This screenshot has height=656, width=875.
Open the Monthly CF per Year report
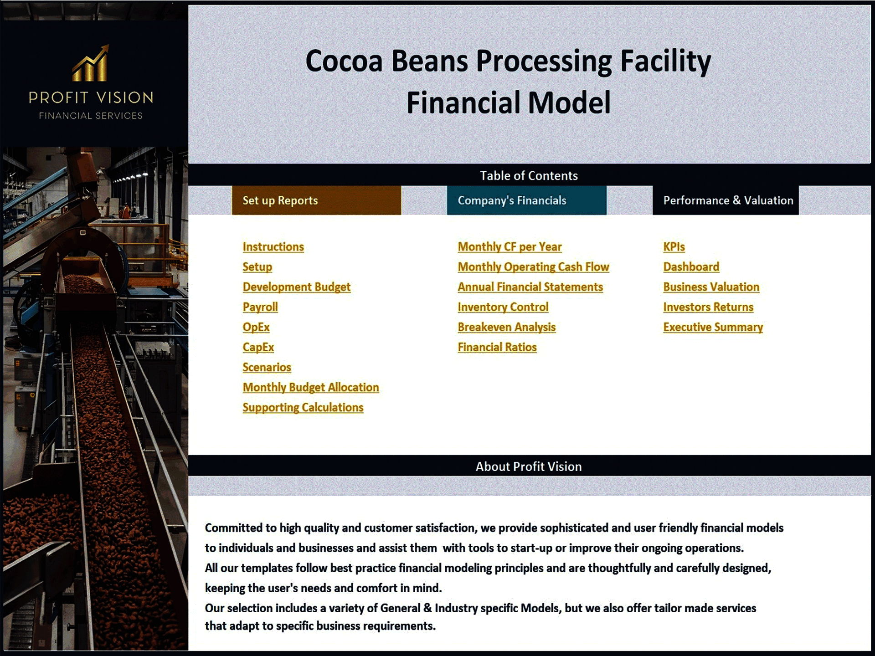[510, 246]
